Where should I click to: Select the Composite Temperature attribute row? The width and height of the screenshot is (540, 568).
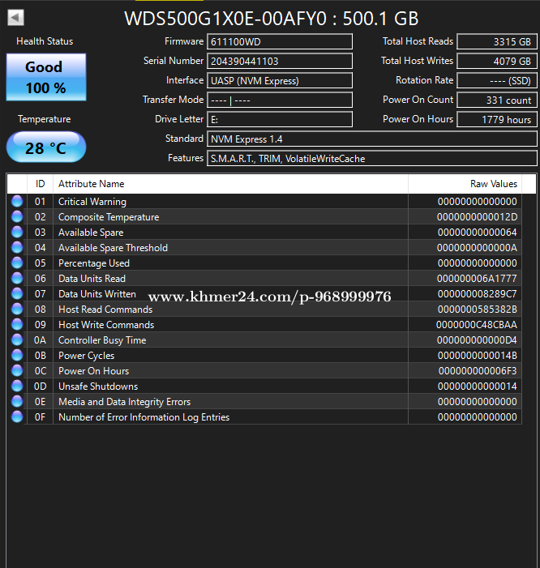264,216
